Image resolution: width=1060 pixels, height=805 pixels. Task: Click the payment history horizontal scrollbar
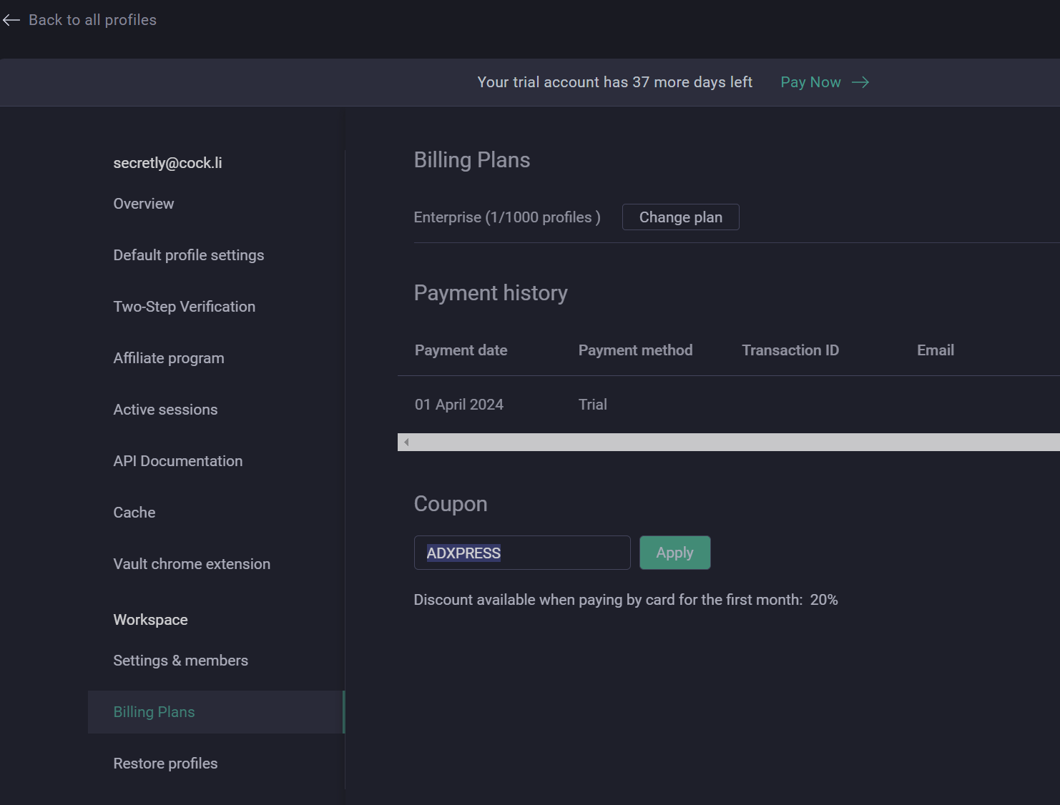(730, 442)
